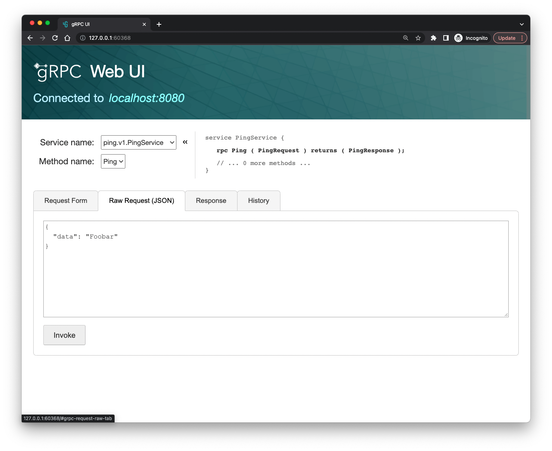This screenshot has width=552, height=451.
Task: View the History tab
Action: [259, 201]
